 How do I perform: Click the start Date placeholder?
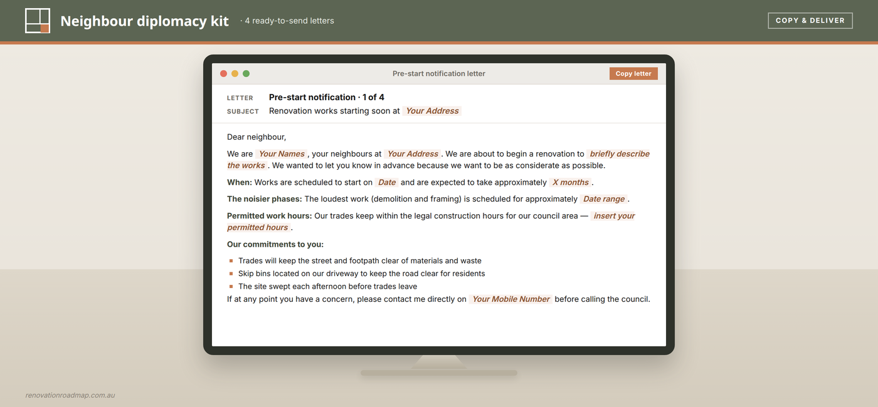387,182
